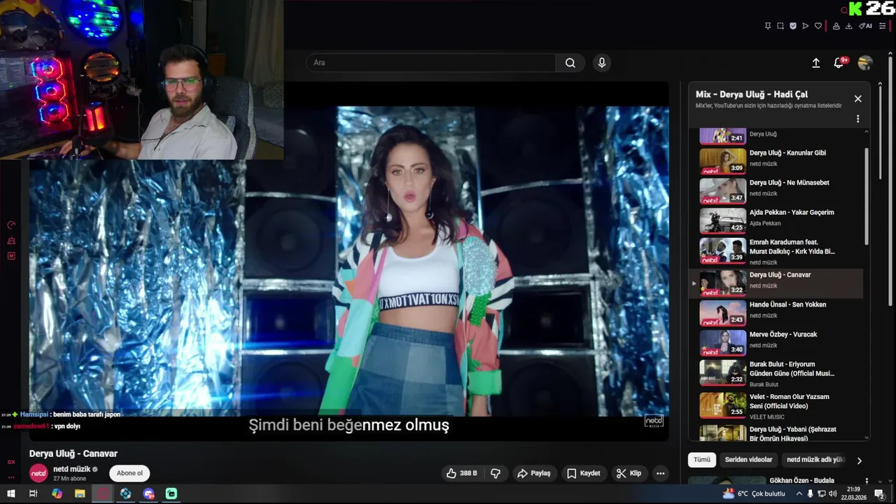Play Merve Özbey - Vuracak

pos(777,342)
